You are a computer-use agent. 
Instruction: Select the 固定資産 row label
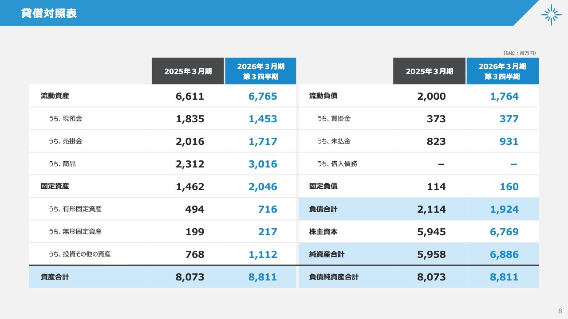click(x=55, y=187)
